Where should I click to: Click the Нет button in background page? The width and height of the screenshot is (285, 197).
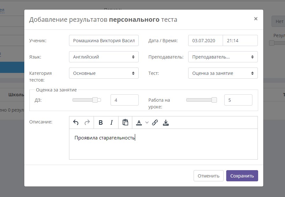point(279,21)
